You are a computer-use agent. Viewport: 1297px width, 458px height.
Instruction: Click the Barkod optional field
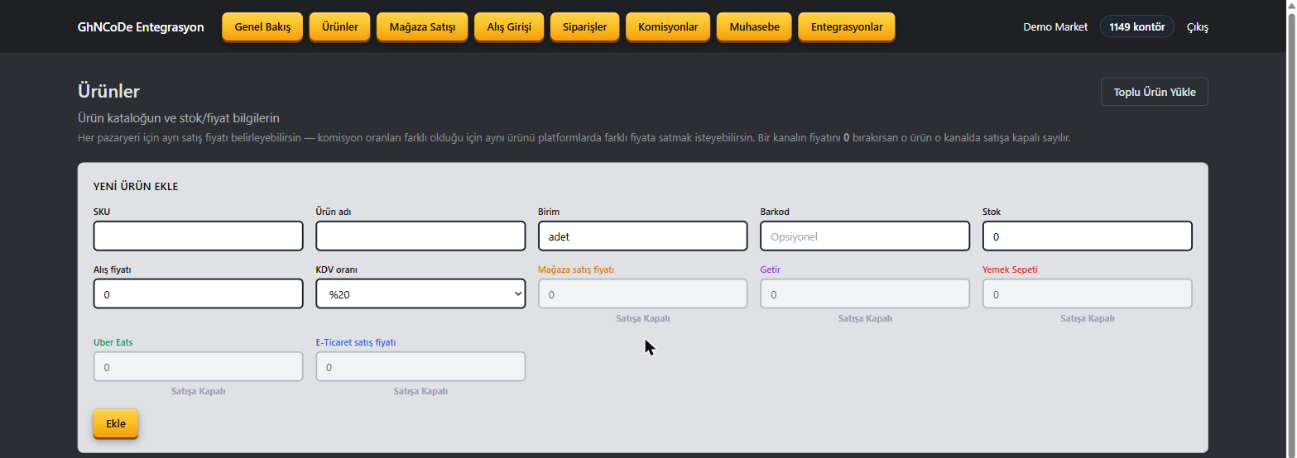865,236
